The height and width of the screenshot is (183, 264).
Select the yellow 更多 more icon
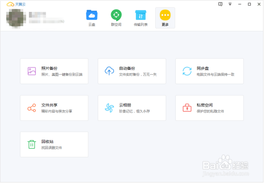click(165, 15)
